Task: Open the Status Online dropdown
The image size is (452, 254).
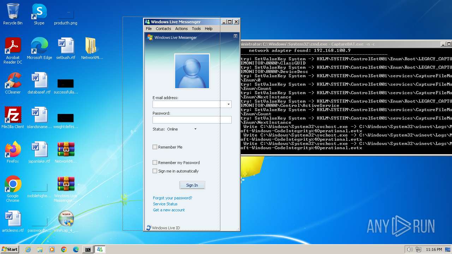Action: click(182, 129)
